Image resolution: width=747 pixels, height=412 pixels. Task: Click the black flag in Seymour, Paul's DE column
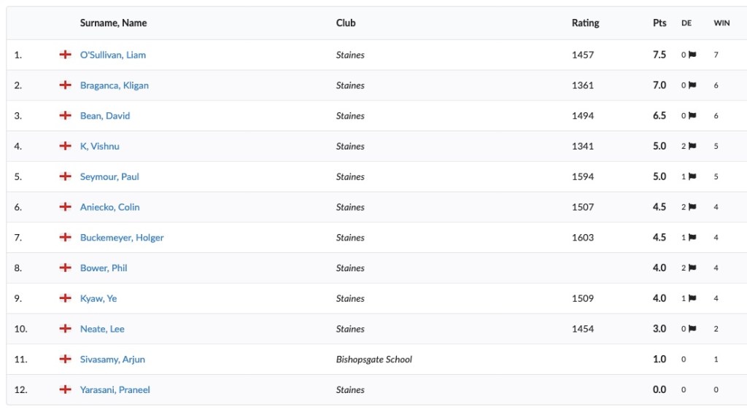692,176
